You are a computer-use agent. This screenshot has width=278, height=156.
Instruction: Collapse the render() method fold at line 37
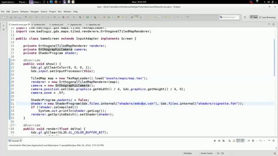[x=15, y=125]
